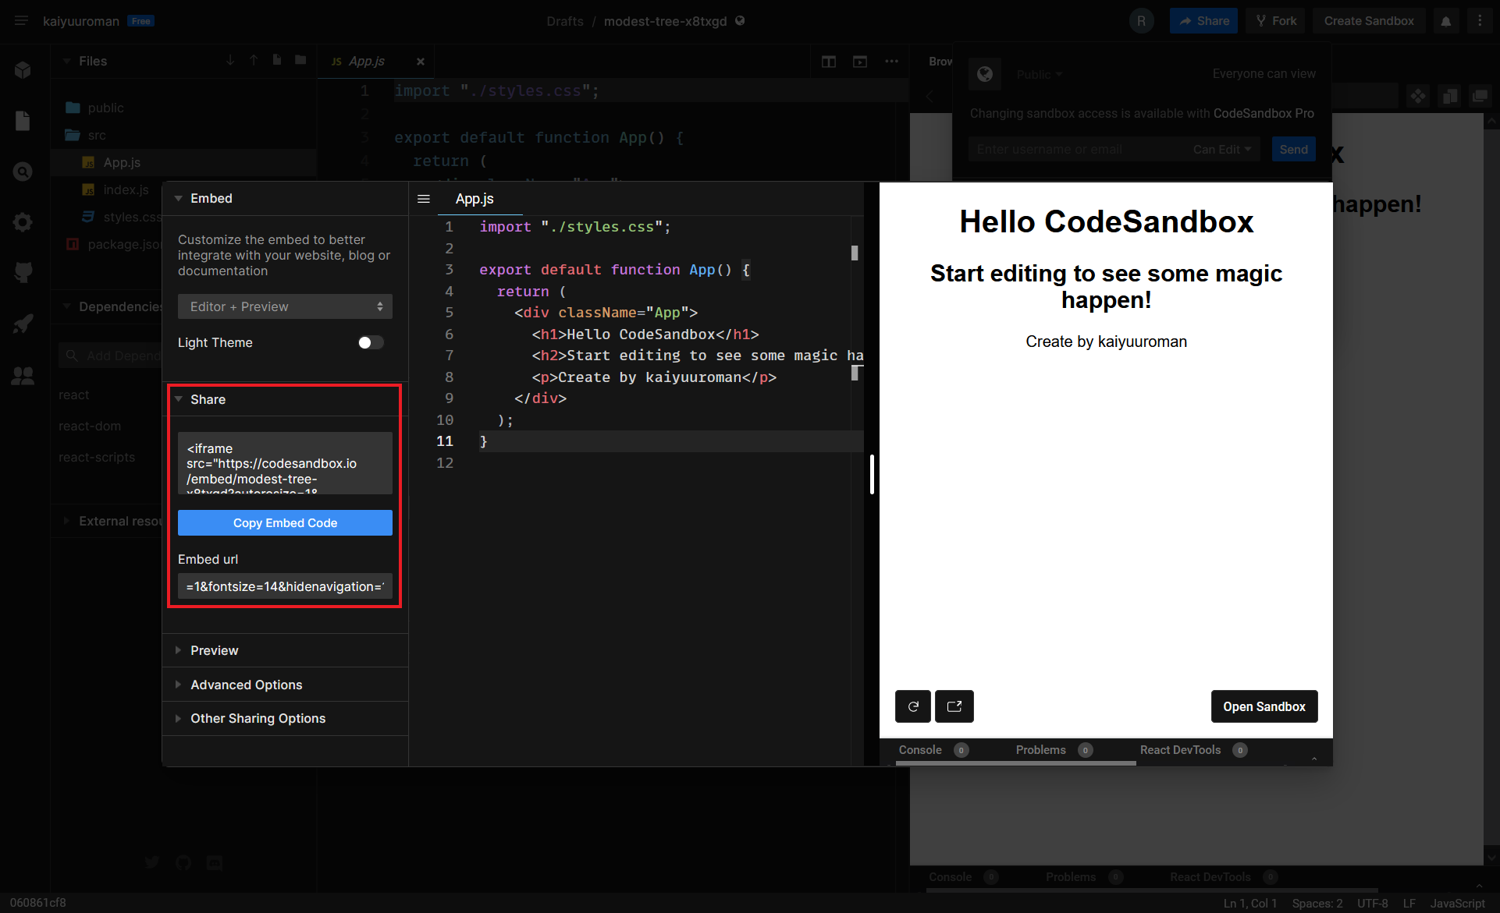The image size is (1500, 913).
Task: Switch to React DevTools tab in embed
Action: [1180, 750]
